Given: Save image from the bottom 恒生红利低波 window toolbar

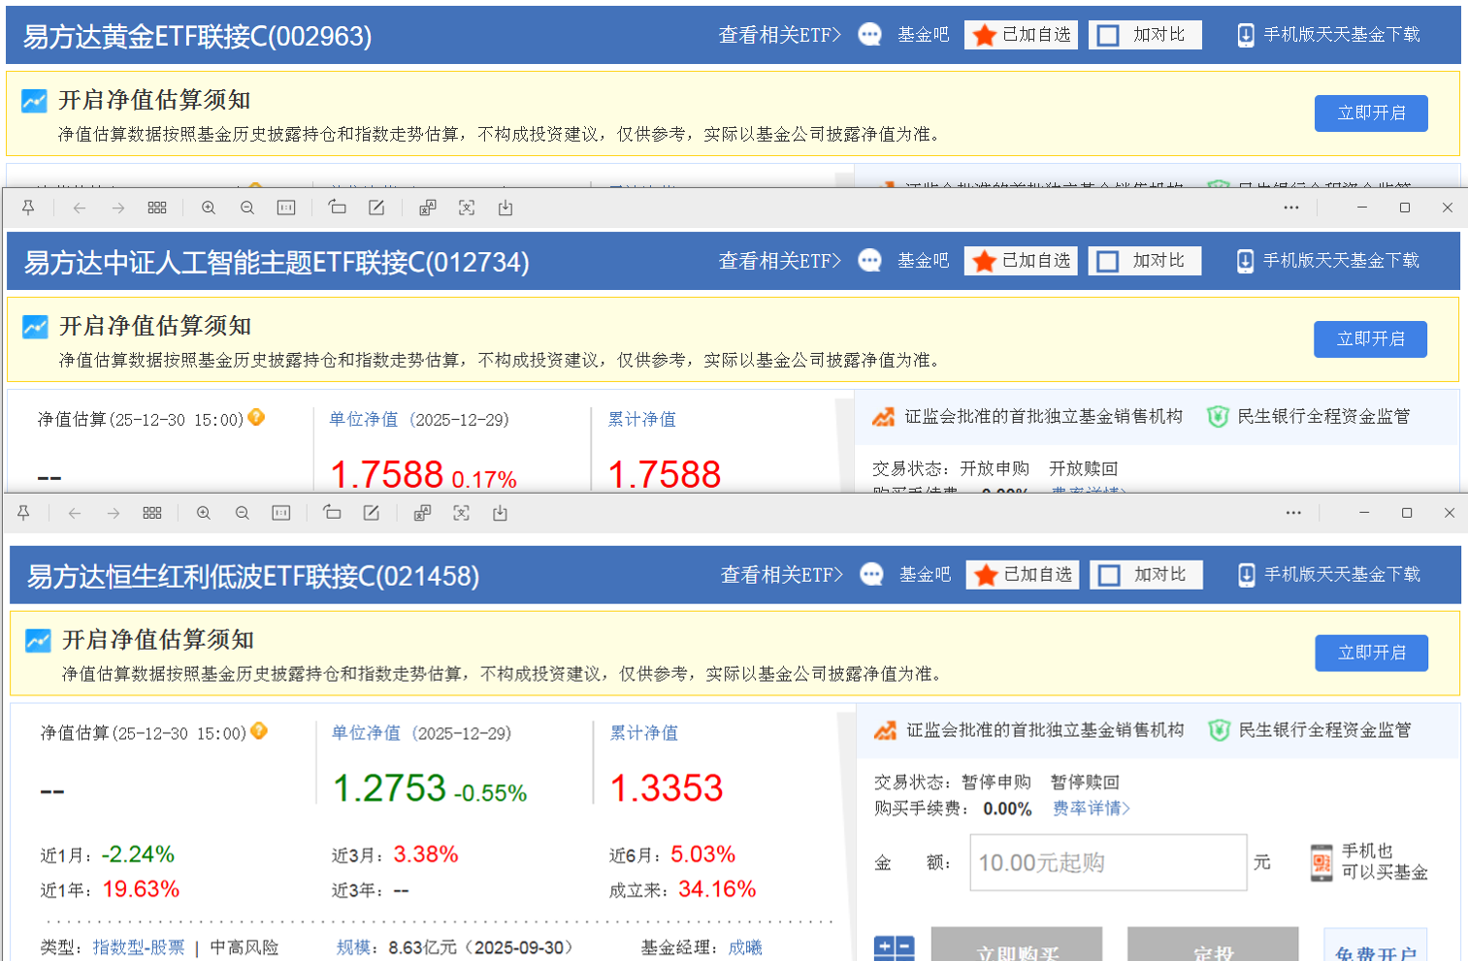Looking at the screenshot, I should point(500,513).
